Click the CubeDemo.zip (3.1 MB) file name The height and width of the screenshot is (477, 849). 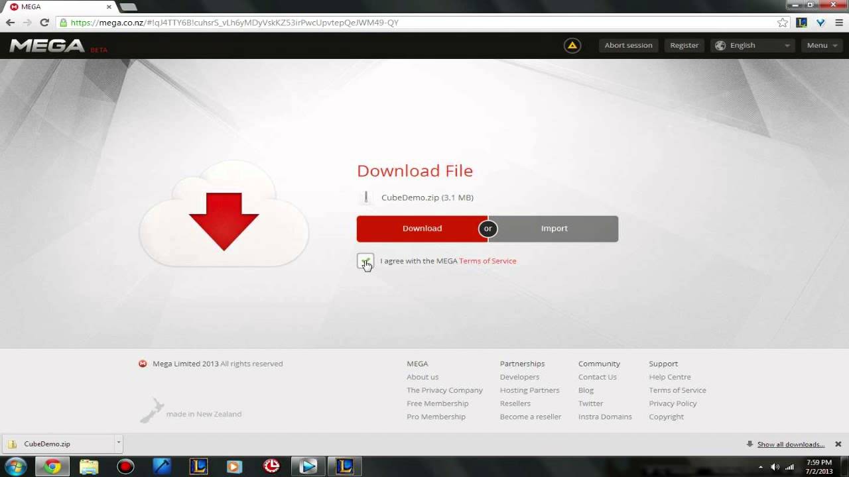coord(427,197)
